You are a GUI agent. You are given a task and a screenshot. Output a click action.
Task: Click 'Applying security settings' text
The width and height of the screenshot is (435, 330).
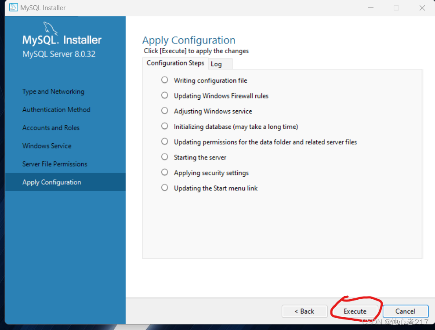211,173
